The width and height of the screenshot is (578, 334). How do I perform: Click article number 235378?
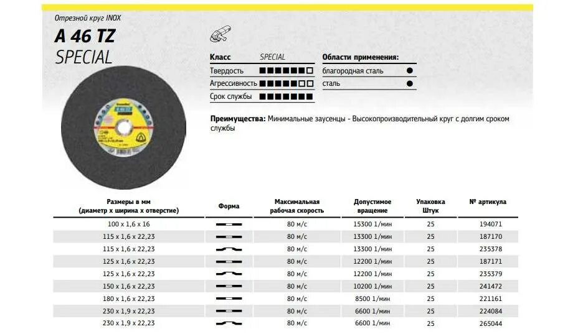coord(491,249)
